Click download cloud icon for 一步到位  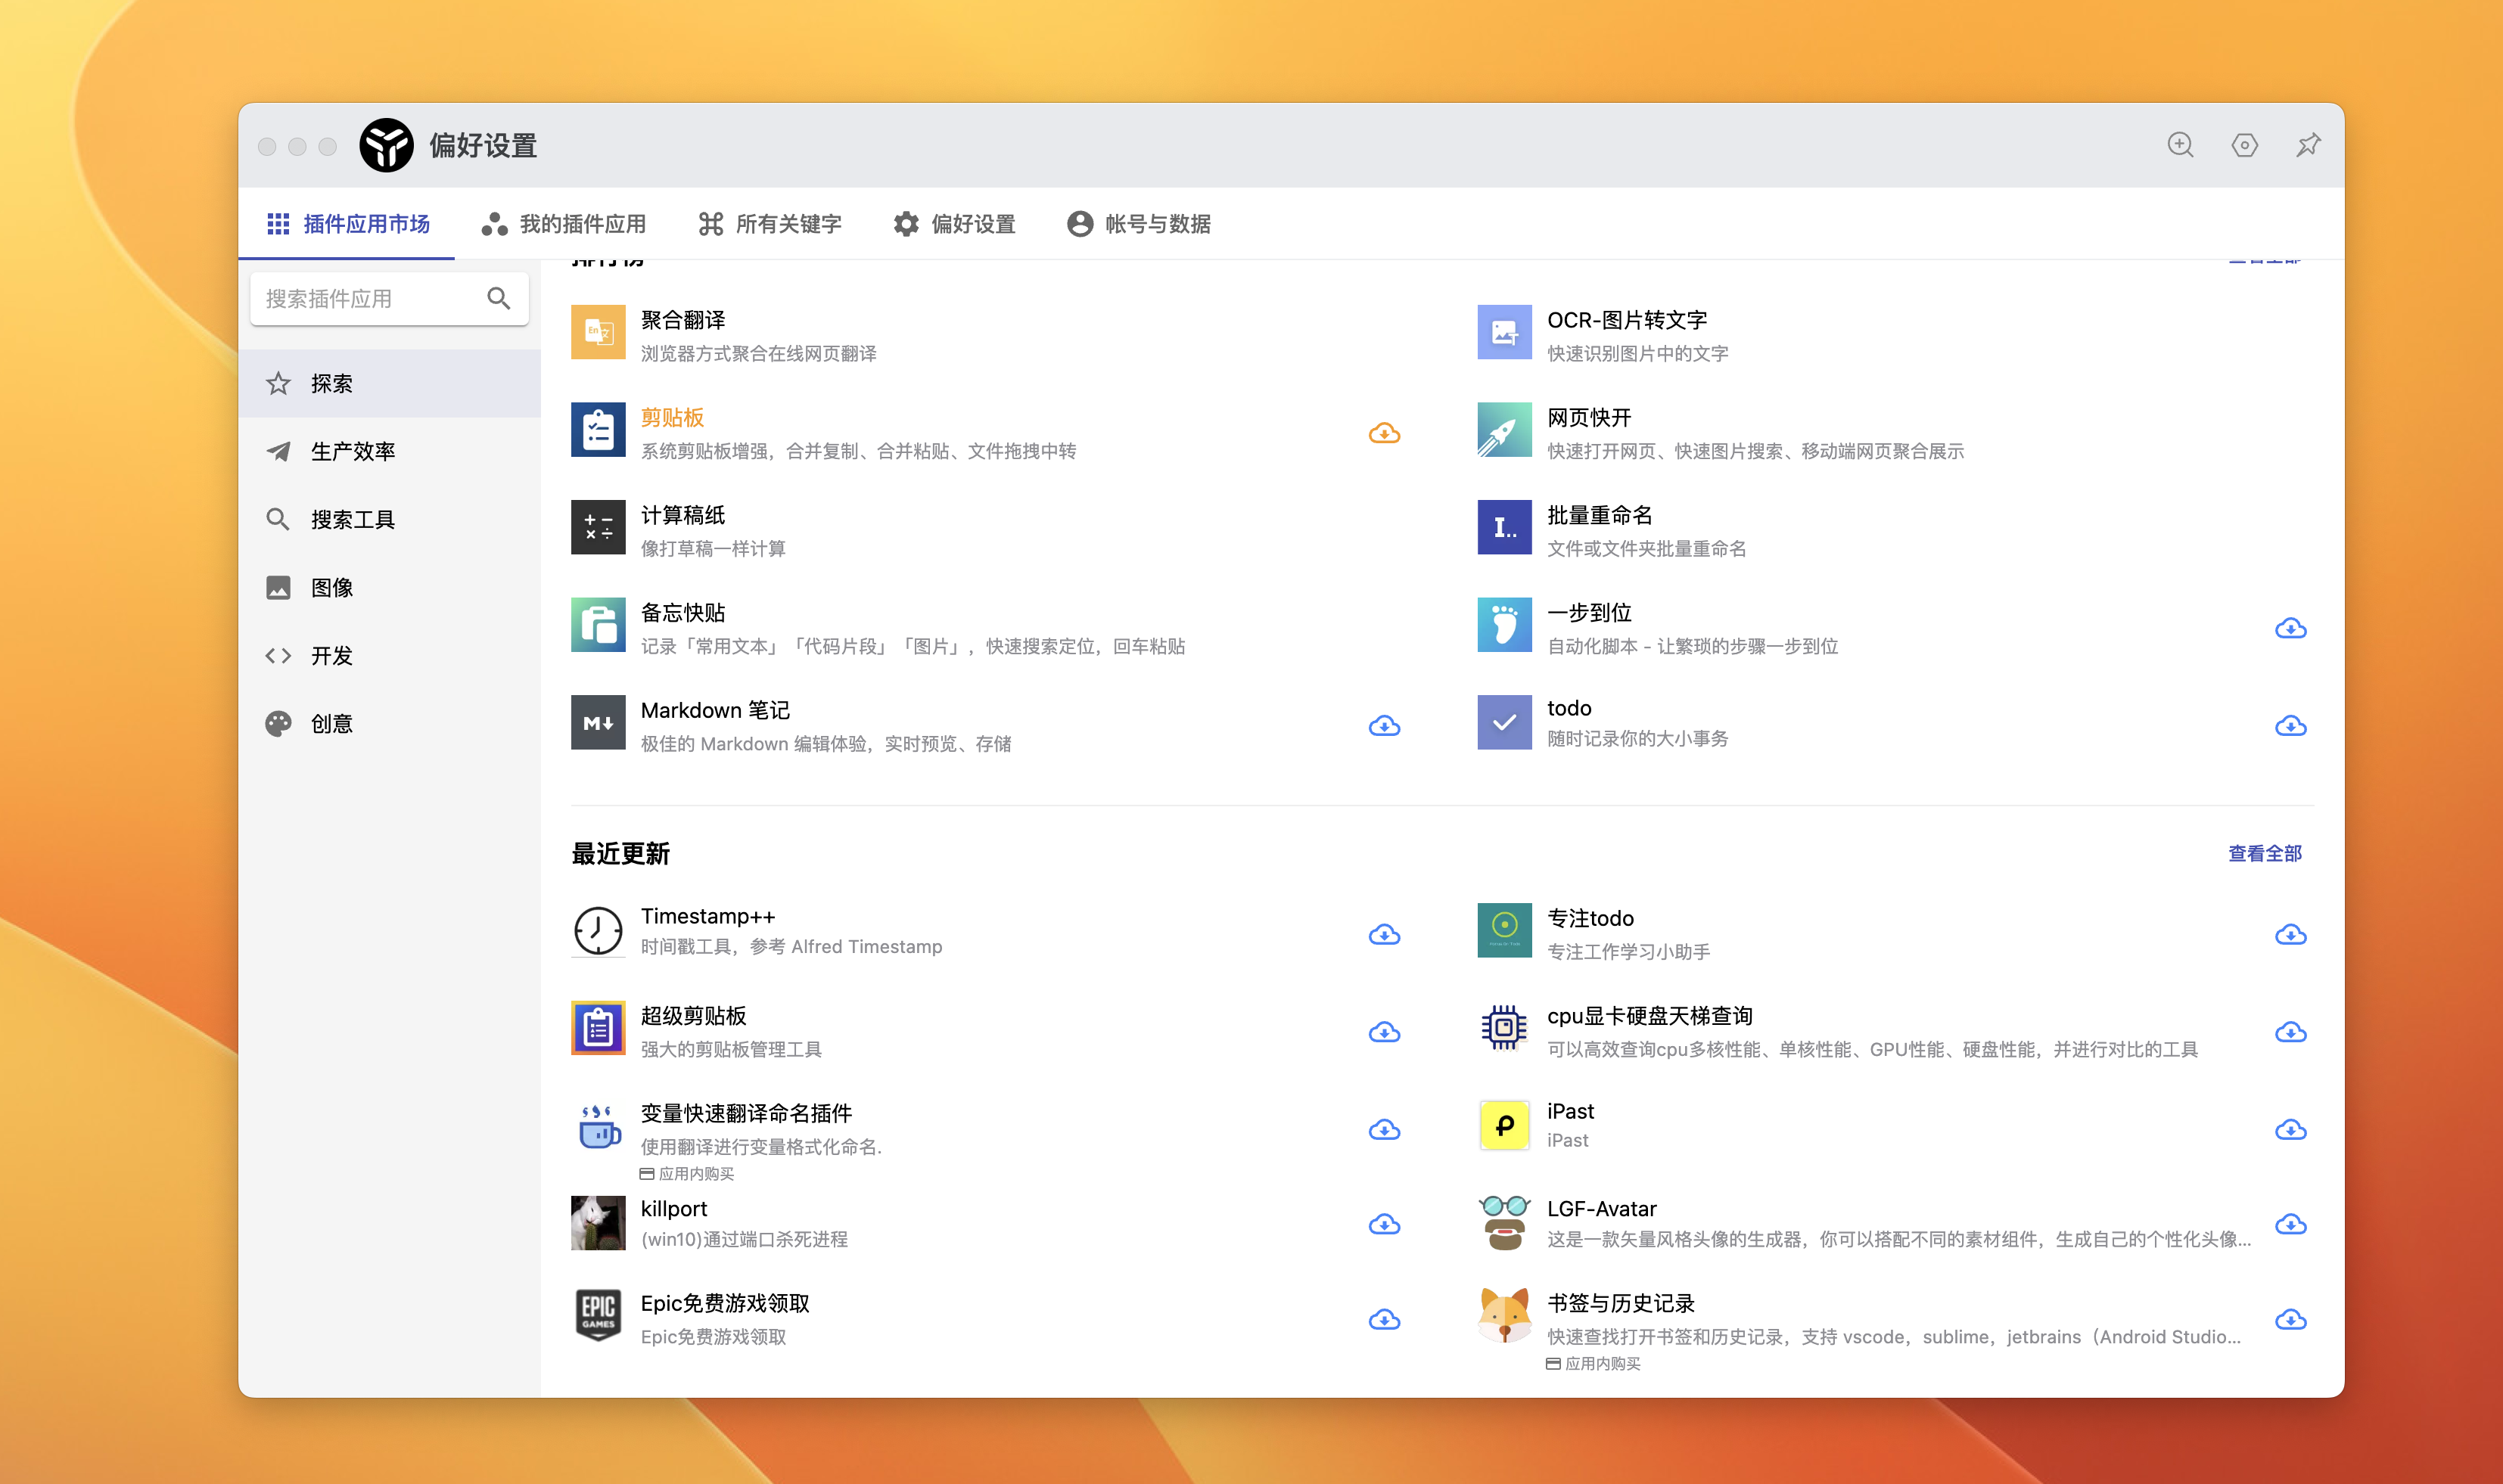2290,629
